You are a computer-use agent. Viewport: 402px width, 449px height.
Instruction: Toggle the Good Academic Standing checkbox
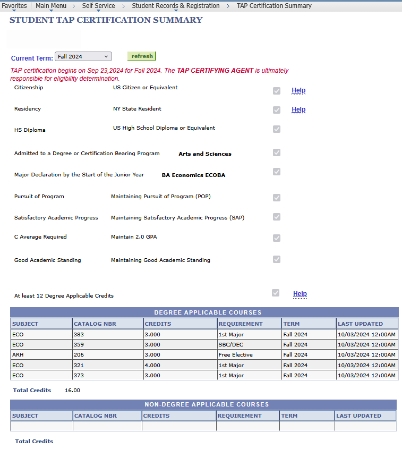[x=276, y=259]
